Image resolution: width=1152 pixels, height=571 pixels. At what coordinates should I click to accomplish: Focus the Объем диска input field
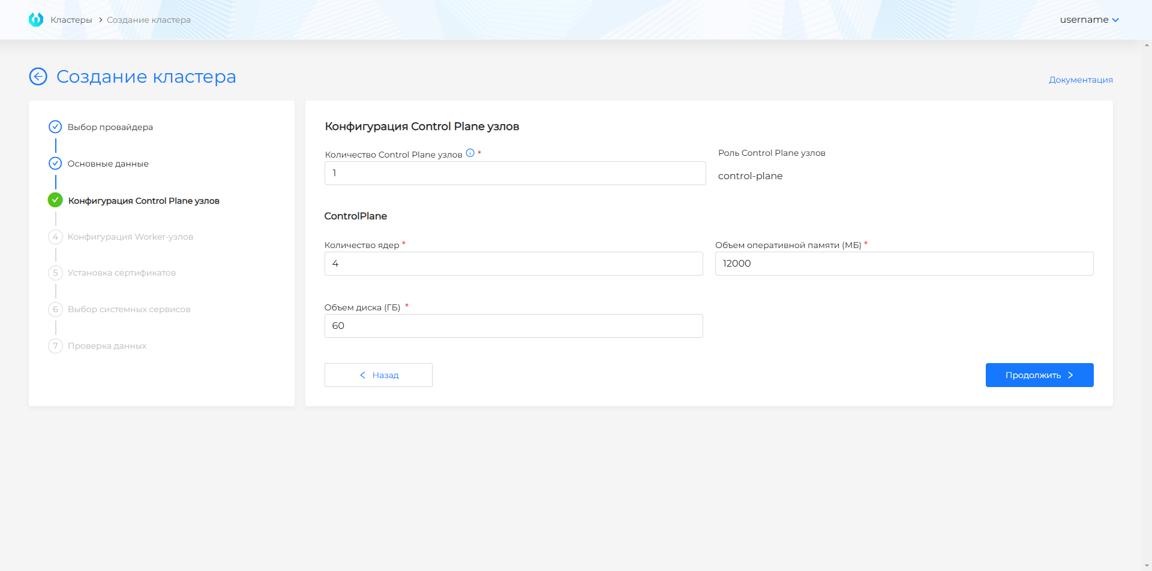point(513,326)
